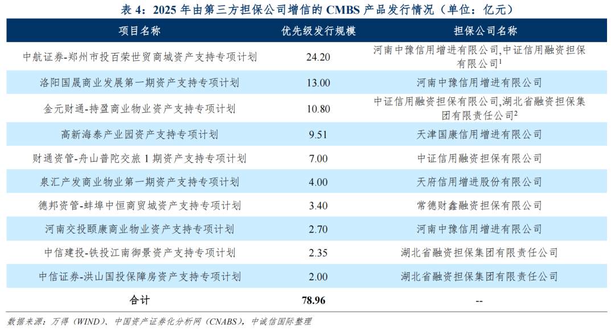615x335 pixels.
Task: Click the value 13.00
Action: (318, 83)
